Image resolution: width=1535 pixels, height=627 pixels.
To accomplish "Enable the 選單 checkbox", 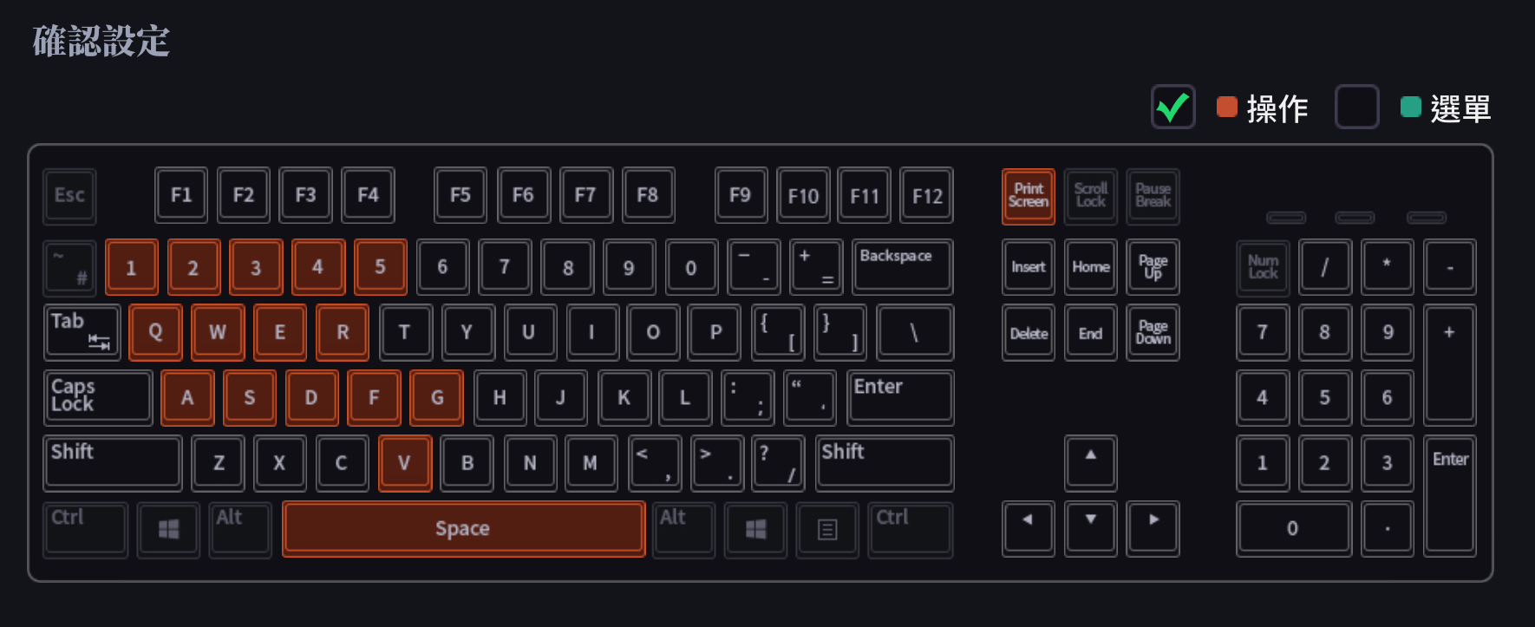I will (1356, 108).
